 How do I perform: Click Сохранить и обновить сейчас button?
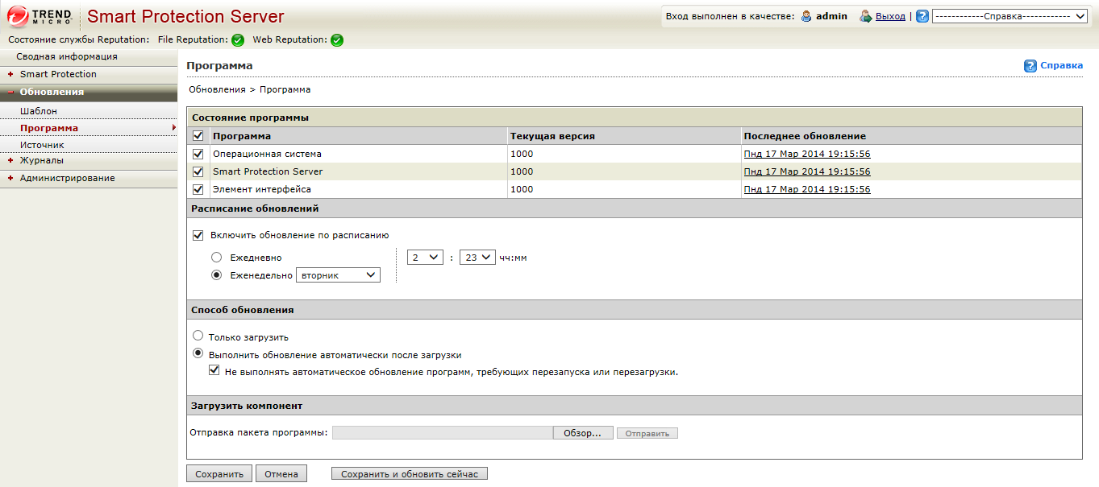point(410,474)
